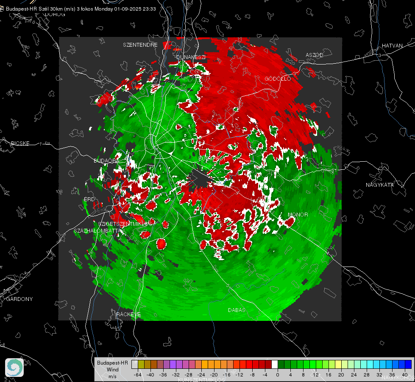This screenshot has width=415, height=382.
Task: Click the swirl logo icon in the bottom-left corner
Action: (14, 368)
